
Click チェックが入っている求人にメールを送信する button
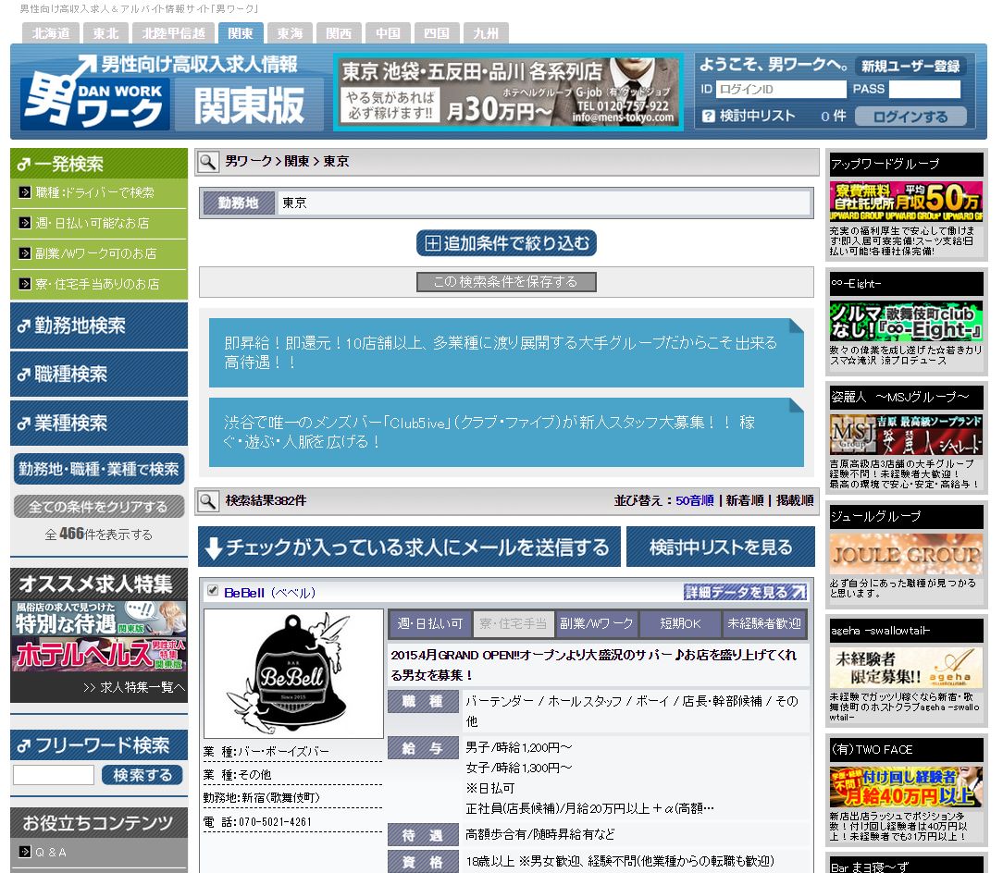point(409,547)
